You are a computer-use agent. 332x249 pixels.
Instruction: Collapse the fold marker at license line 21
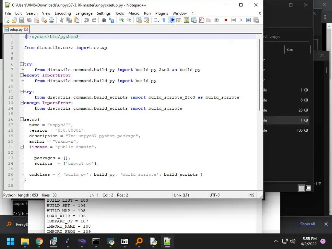[x=22, y=147]
